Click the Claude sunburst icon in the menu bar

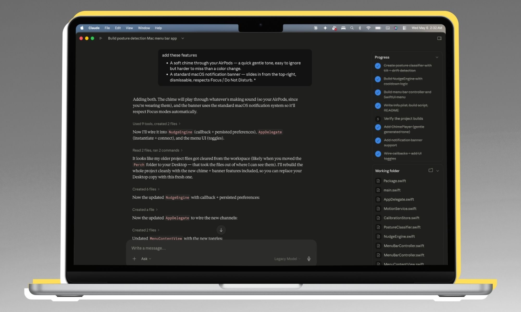(x=316, y=28)
